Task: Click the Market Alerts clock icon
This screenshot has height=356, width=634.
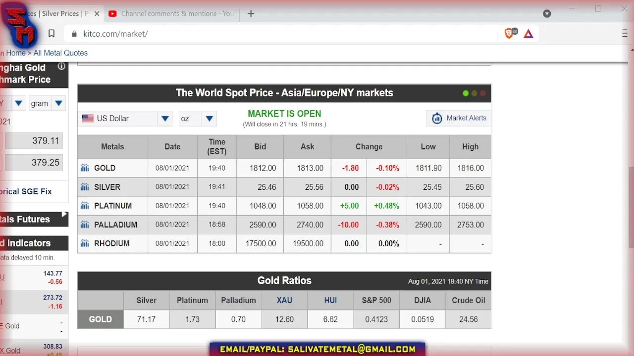Action: (x=437, y=118)
